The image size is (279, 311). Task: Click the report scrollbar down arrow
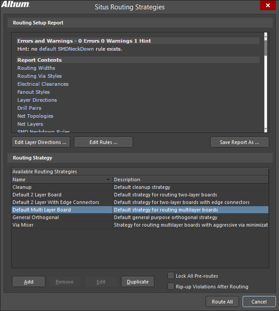pyautogui.click(x=266, y=130)
